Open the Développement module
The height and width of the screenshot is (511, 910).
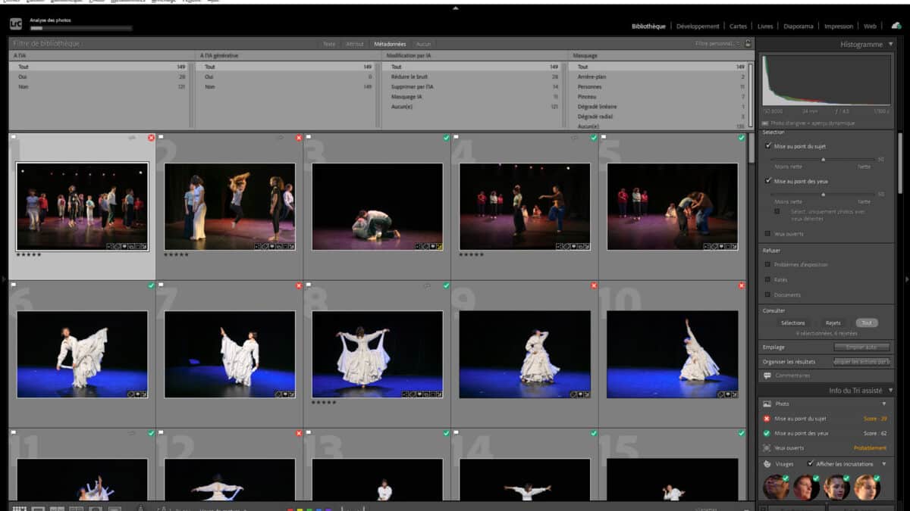[698, 26]
